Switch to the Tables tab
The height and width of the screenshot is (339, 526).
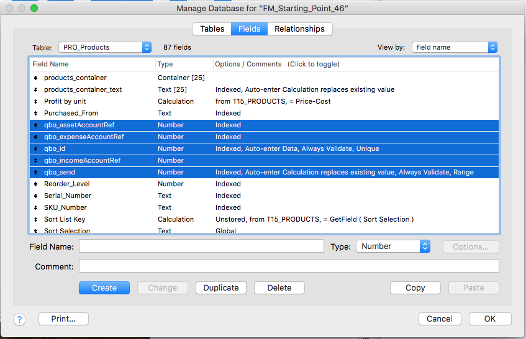point(212,29)
